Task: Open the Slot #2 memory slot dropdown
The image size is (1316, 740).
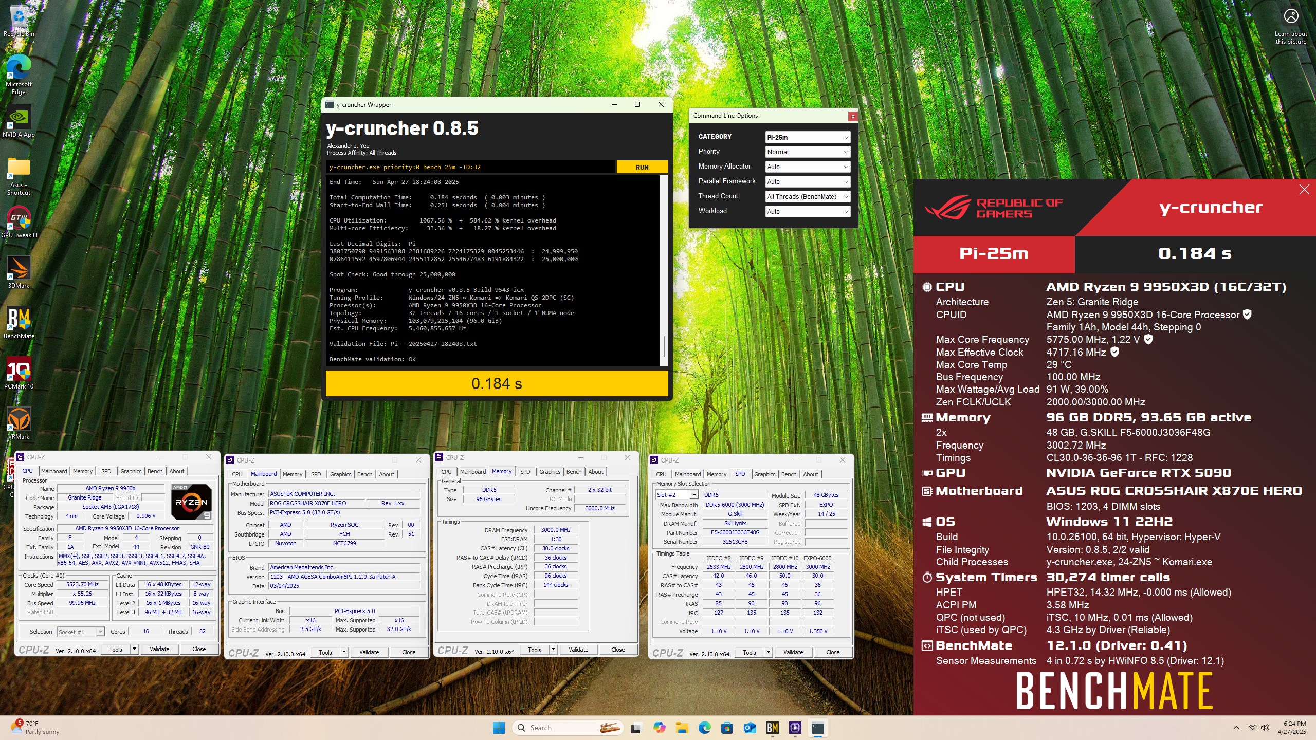Action: point(677,495)
